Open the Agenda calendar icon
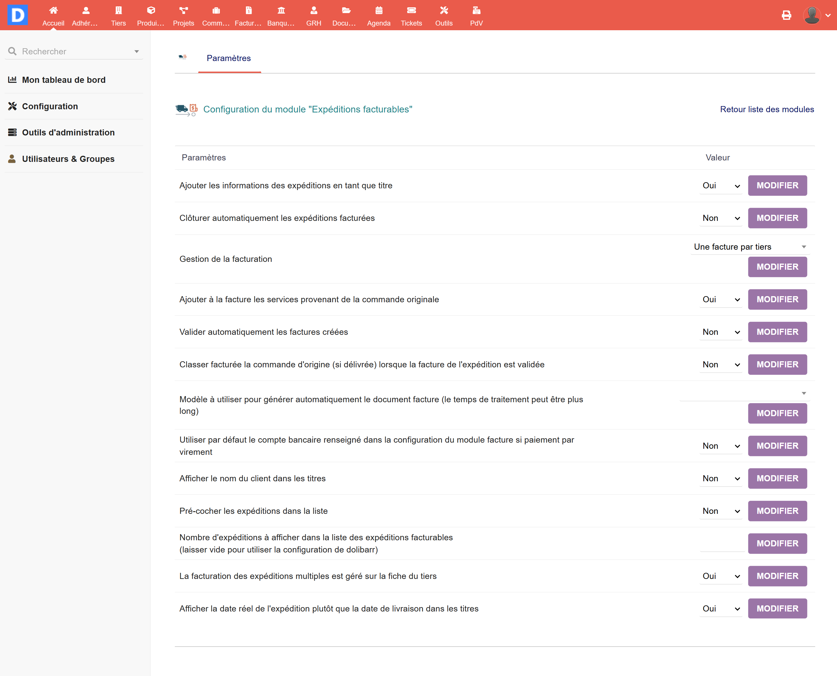The image size is (837, 676). coord(378,10)
